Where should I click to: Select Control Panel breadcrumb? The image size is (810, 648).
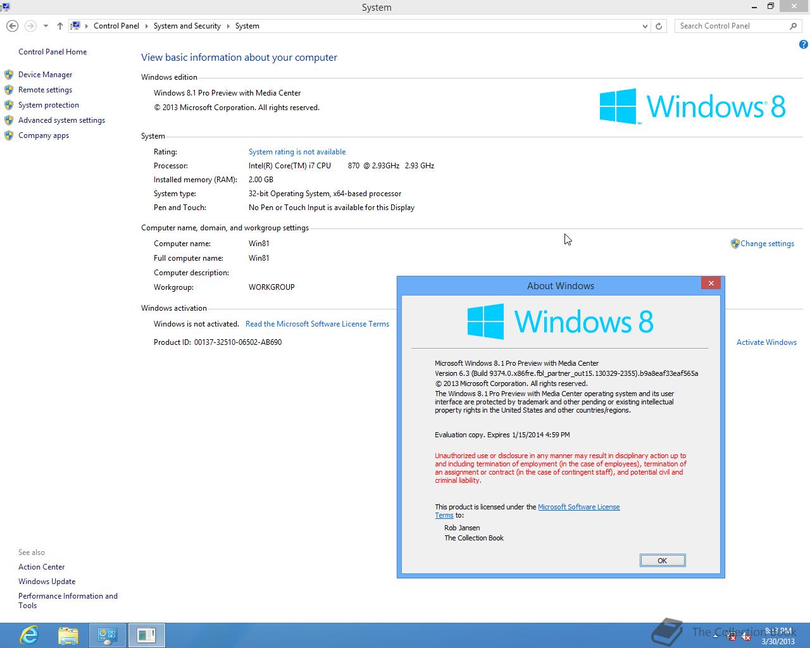pos(116,26)
